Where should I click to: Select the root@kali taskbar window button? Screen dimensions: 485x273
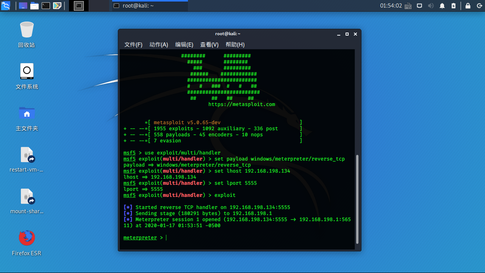(x=150, y=6)
